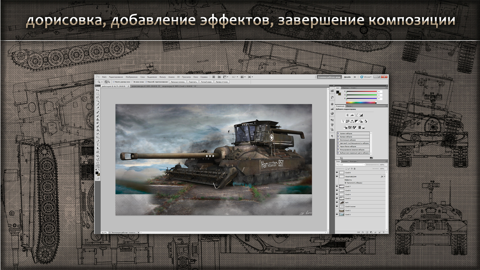Click the 'Реальные пикселы' button
The image size is (480, 270).
point(177,81)
